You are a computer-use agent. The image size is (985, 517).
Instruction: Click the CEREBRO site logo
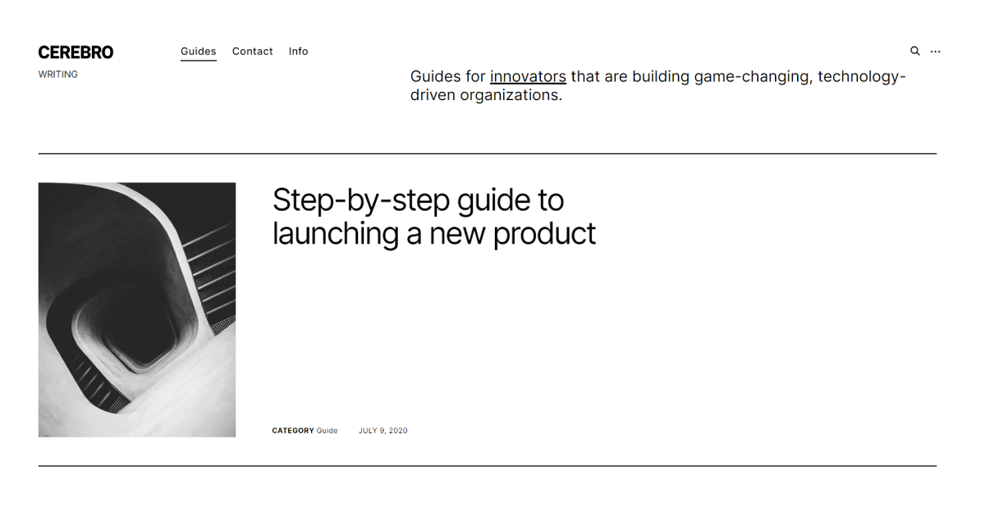tap(76, 53)
